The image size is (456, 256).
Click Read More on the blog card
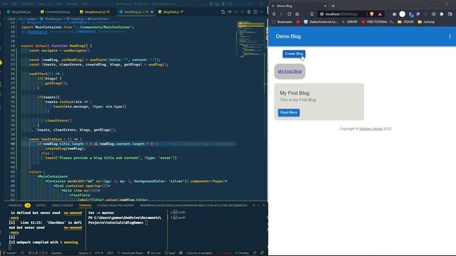(289, 112)
